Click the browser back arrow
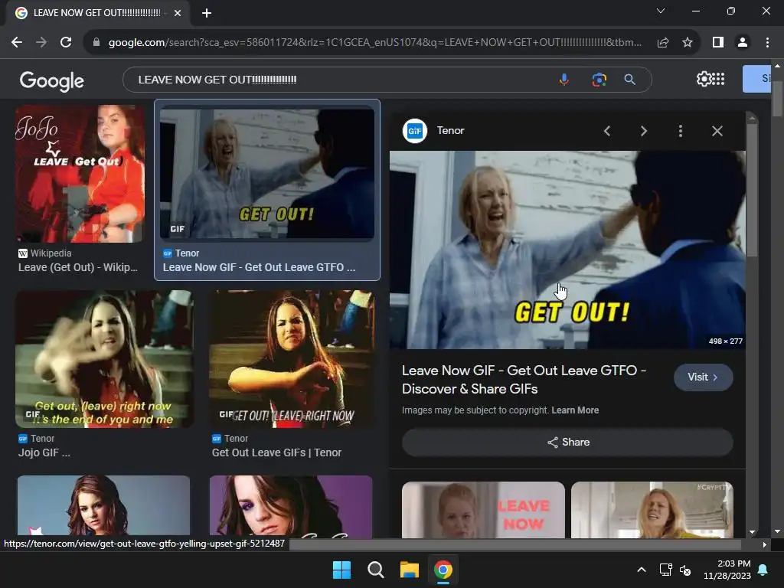Viewport: 784px width, 588px height. (x=17, y=43)
